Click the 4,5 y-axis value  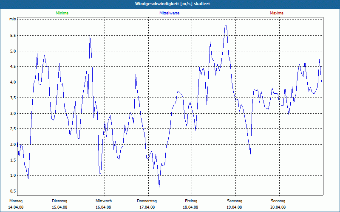[13, 67]
